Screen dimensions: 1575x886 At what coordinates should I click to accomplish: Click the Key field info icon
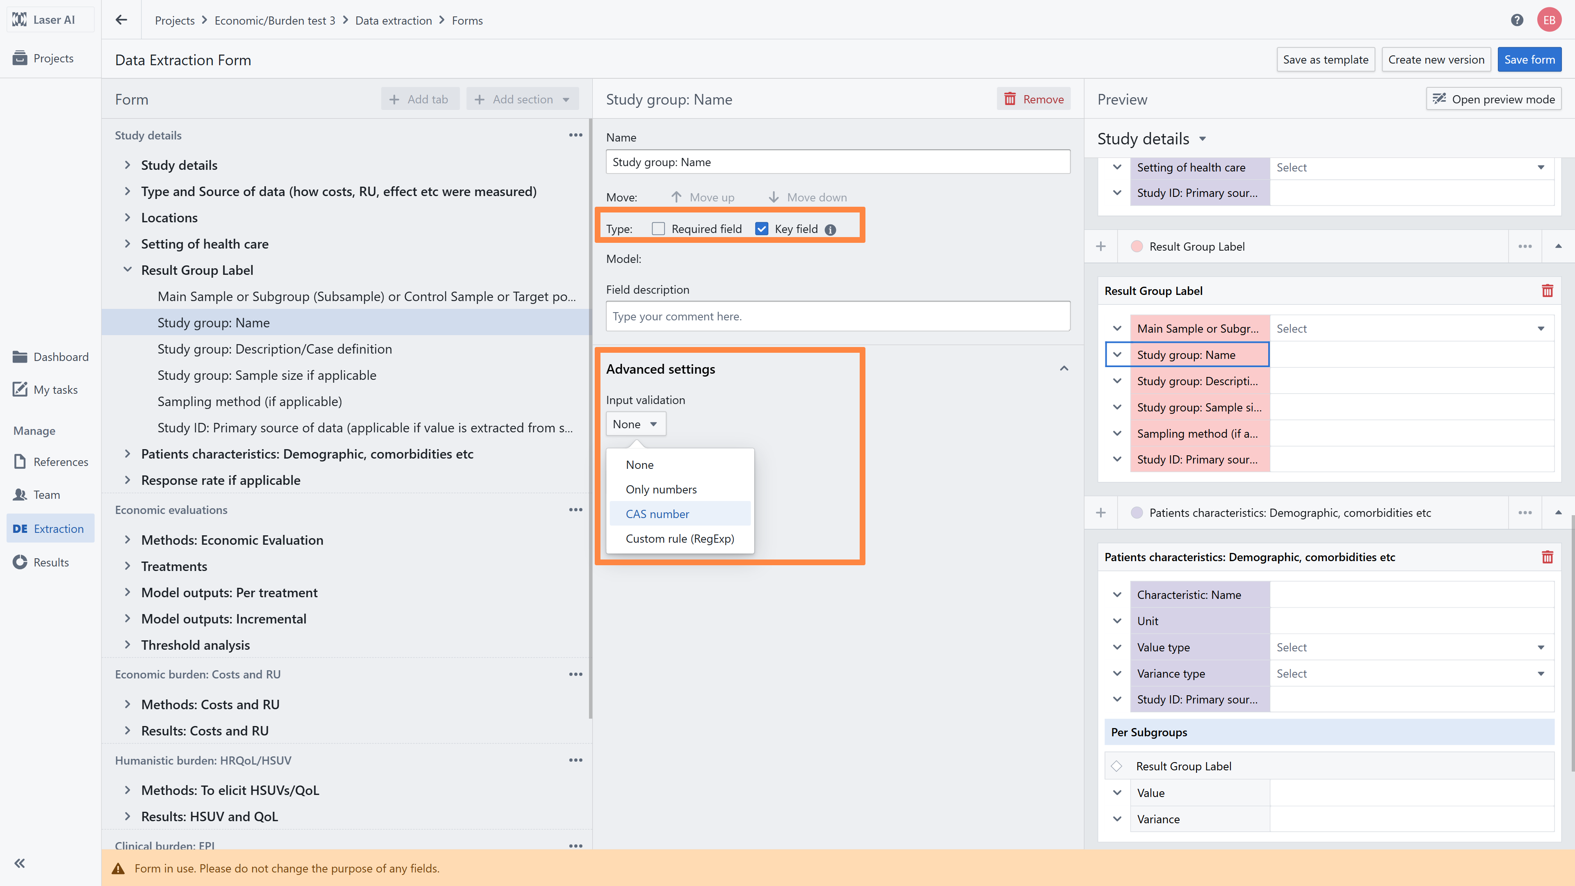[830, 230]
